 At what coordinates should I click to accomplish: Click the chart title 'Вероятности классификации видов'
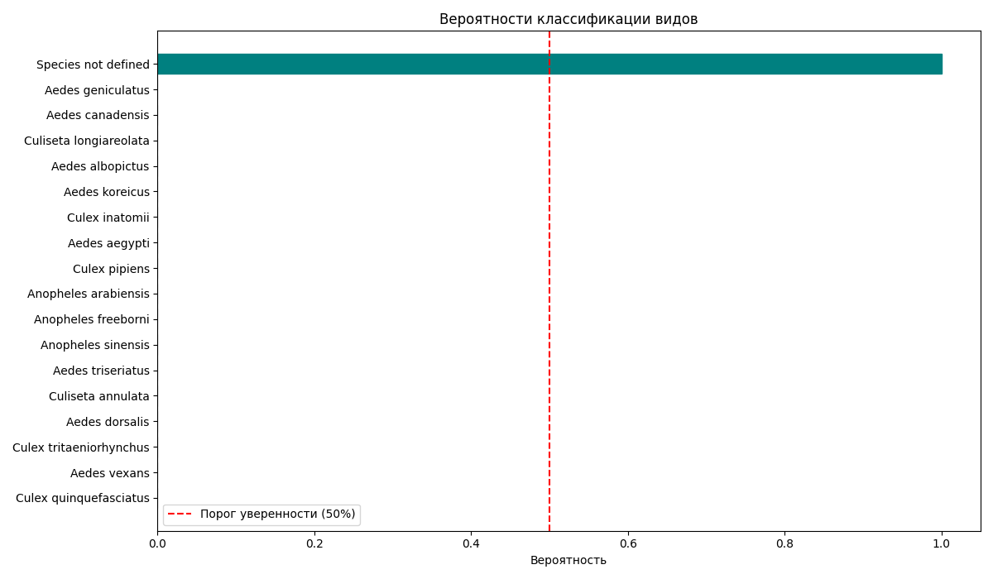point(568,19)
